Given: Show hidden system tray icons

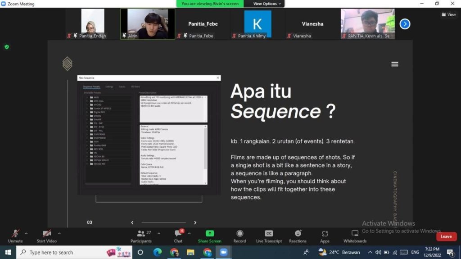Looking at the screenshot, I should [x=370, y=252].
